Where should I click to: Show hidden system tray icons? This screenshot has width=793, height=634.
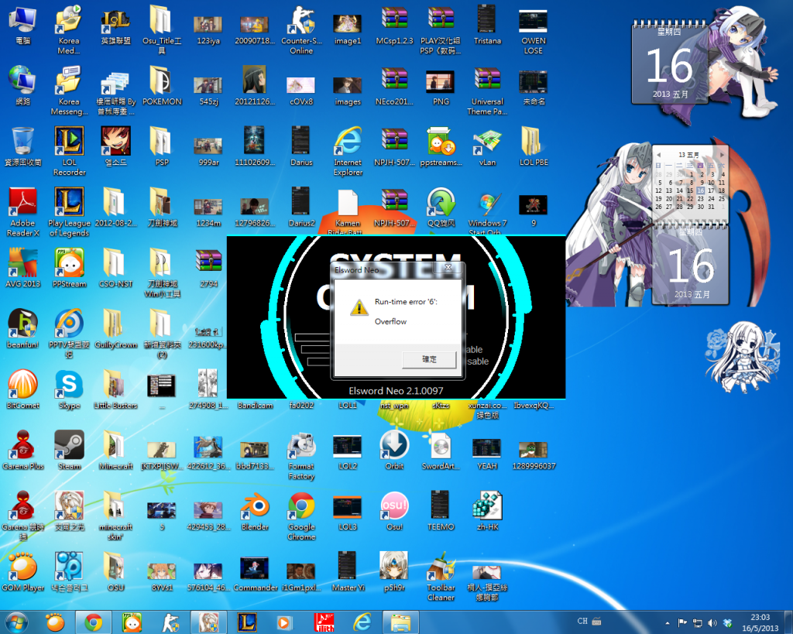[x=667, y=622]
